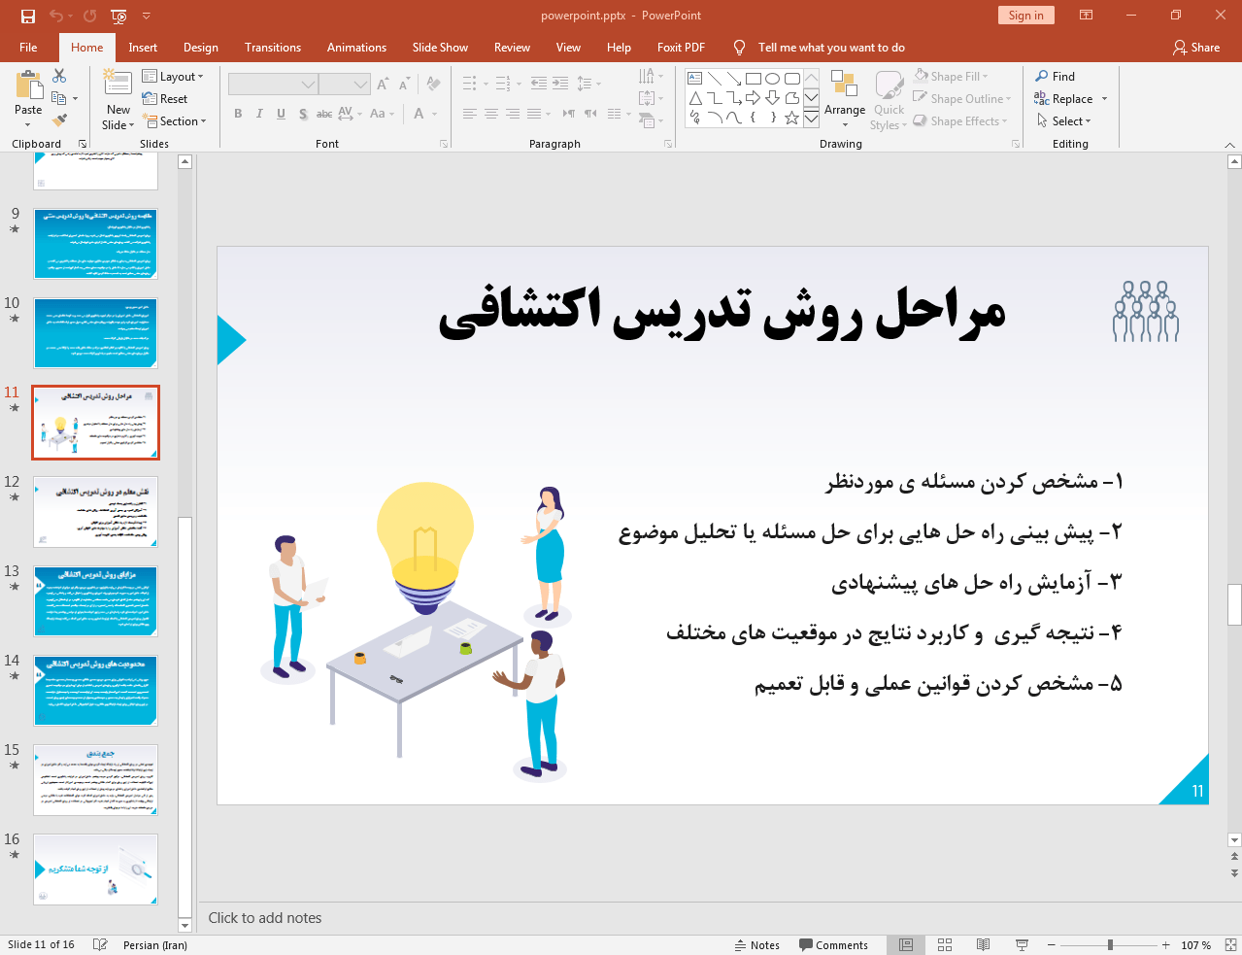
Task: Open the Section dropdown
Action: [x=175, y=121]
